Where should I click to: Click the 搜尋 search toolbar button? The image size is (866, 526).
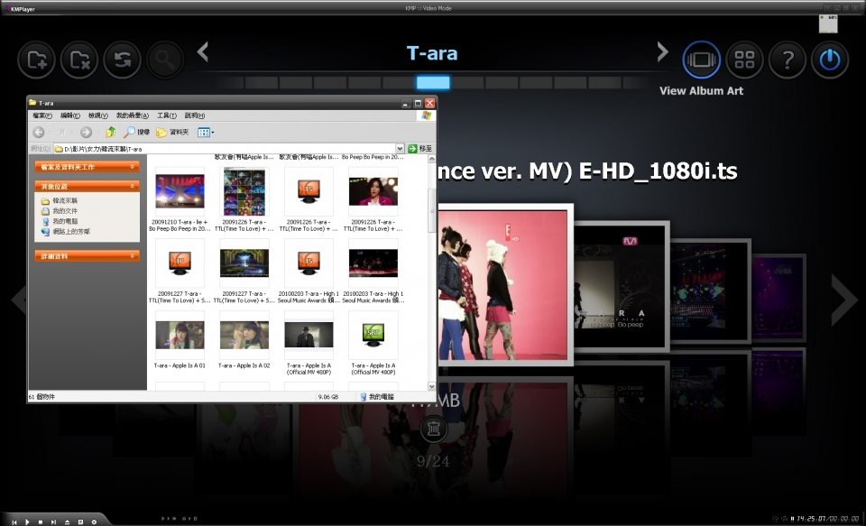click(136, 132)
